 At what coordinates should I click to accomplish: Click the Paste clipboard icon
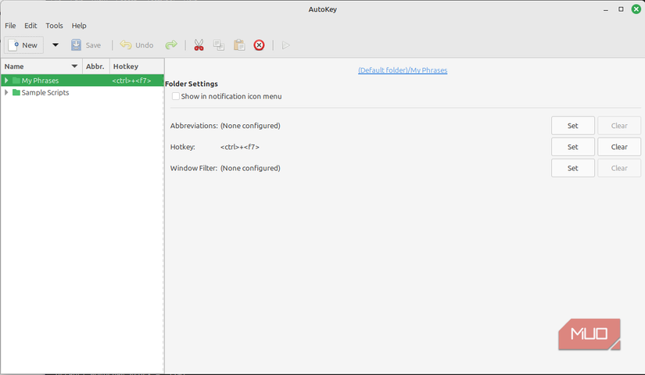click(x=239, y=45)
